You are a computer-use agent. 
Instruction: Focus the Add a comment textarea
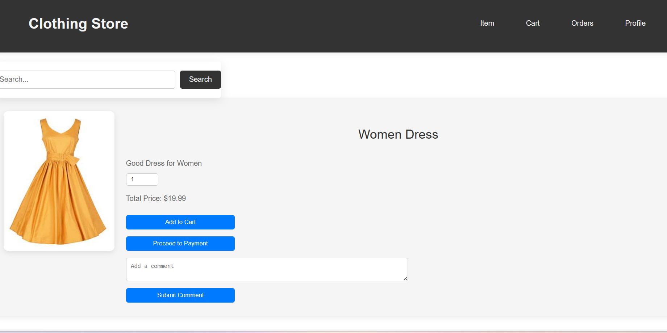(266, 269)
